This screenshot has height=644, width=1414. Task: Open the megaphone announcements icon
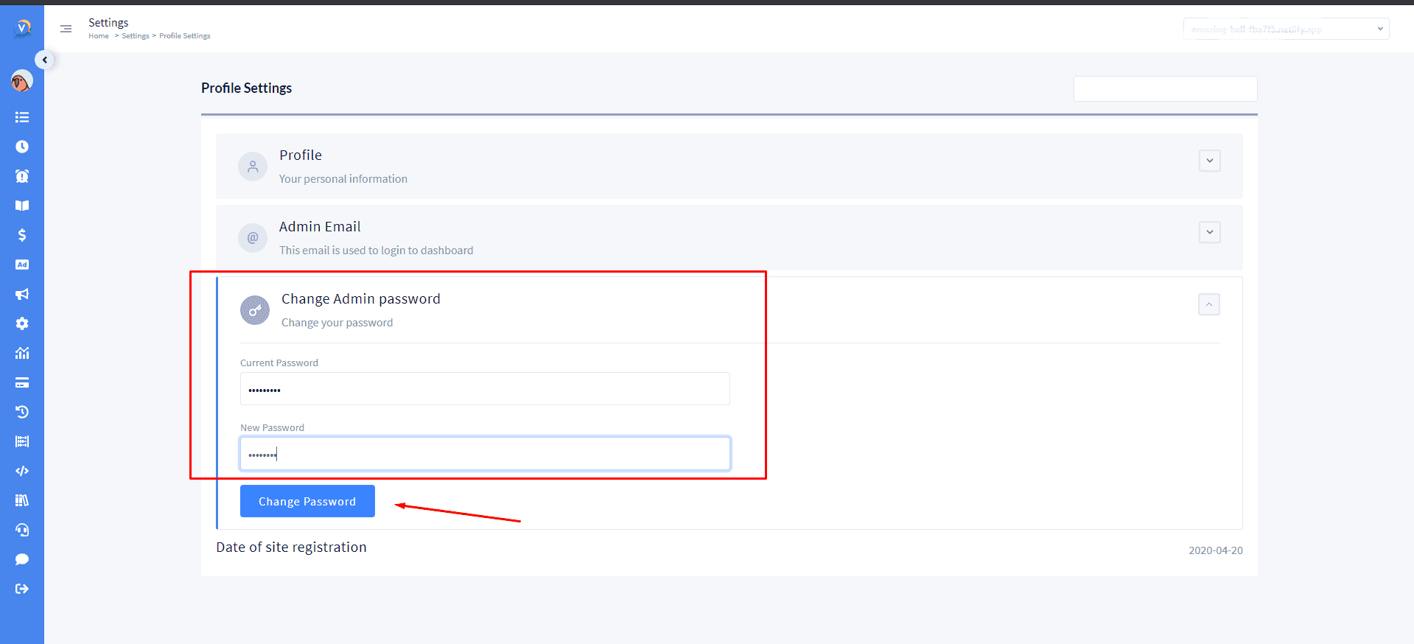coord(22,294)
